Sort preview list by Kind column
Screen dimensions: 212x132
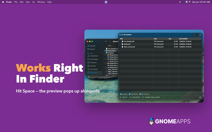click(161, 39)
